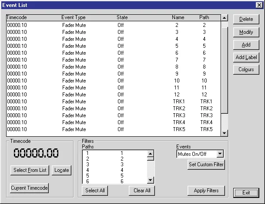265x204 pixels.
Task: Select the event row with name 12
Action: [114, 95]
